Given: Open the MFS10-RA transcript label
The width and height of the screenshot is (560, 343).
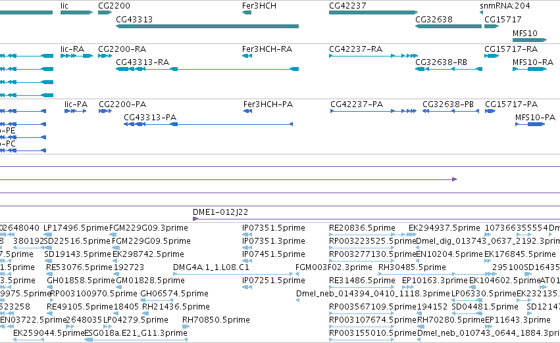Looking at the screenshot, I should tap(533, 62).
